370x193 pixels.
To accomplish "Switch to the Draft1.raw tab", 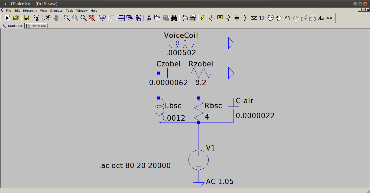I will tap(36, 26).
